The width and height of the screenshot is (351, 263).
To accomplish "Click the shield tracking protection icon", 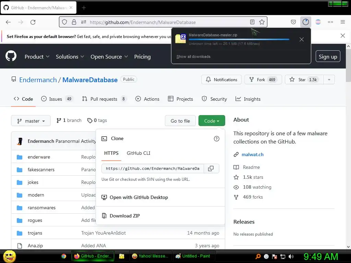I will [64, 22].
